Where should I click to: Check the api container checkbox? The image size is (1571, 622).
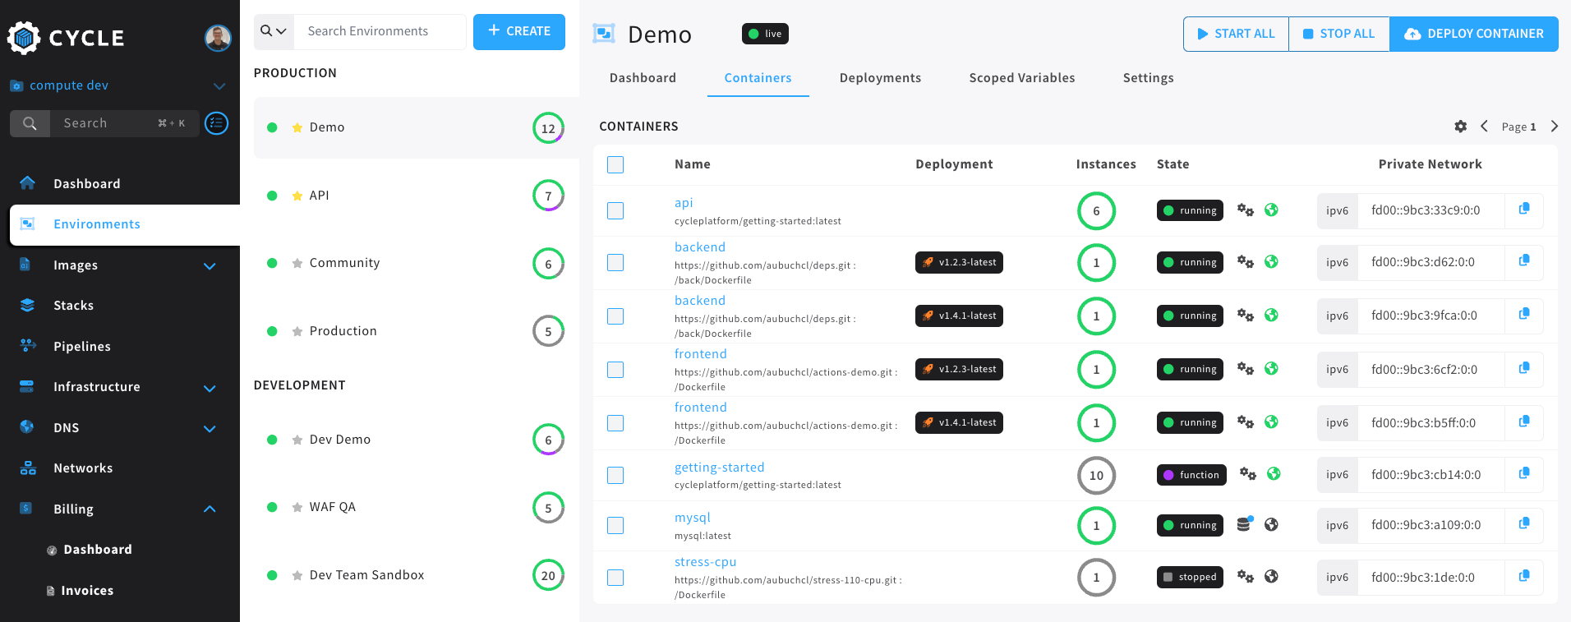pos(615,210)
